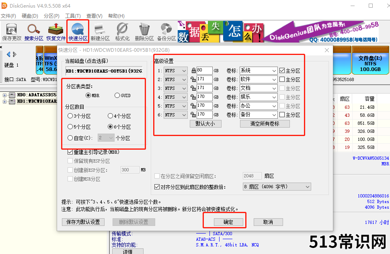Click the DiskGenius app logo in title bar
Screen dimensions: 390x254
click(4, 6)
